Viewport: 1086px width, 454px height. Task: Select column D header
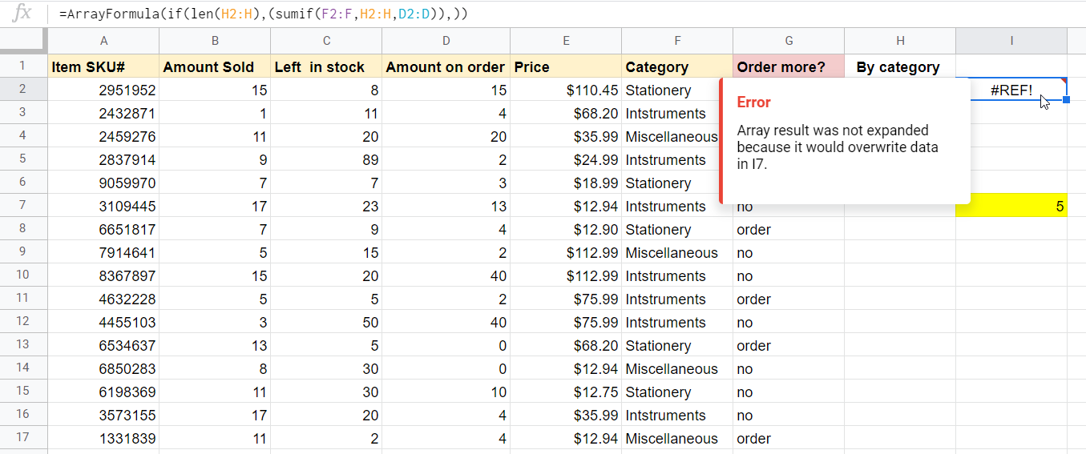pyautogui.click(x=446, y=41)
